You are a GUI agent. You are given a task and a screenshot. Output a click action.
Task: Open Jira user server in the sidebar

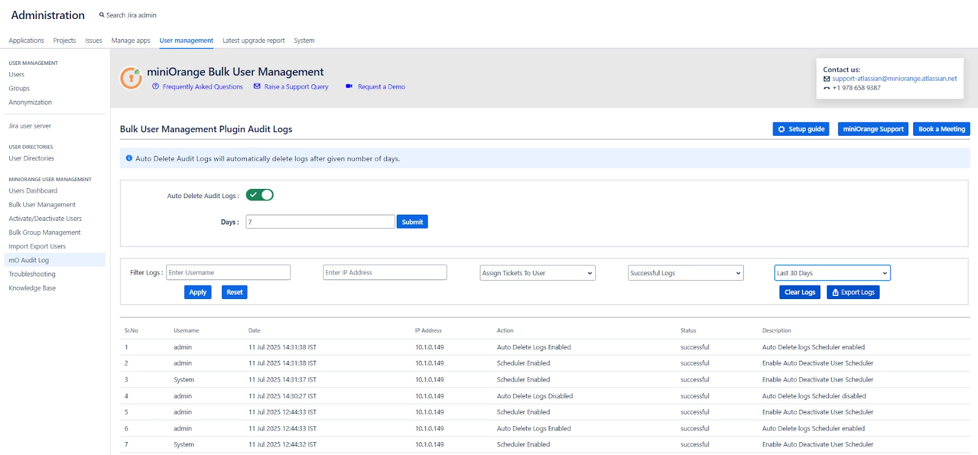point(30,126)
